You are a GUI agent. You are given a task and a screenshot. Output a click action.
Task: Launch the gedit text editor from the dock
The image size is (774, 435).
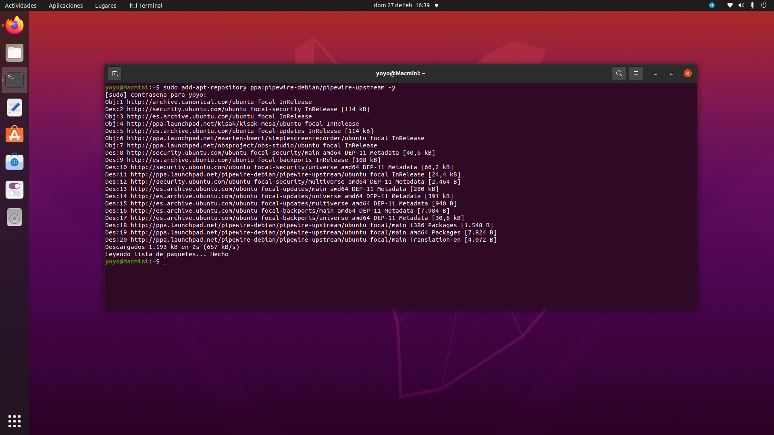[14, 107]
